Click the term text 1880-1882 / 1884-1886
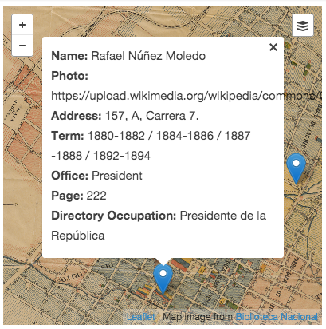 pos(151,136)
